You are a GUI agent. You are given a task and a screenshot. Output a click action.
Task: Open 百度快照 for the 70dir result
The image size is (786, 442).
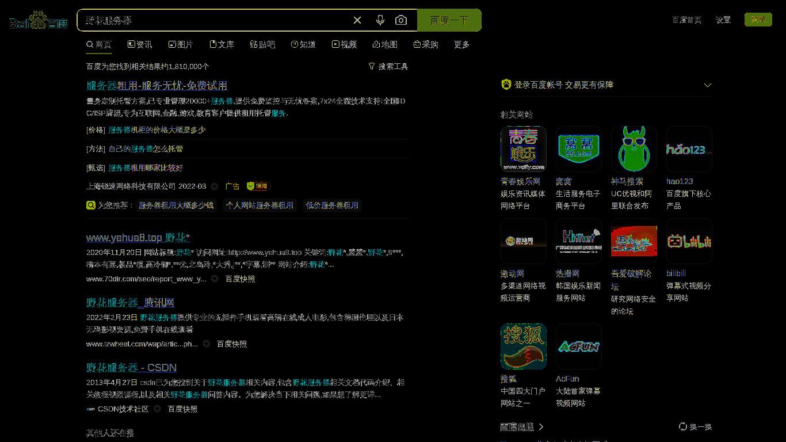point(240,279)
